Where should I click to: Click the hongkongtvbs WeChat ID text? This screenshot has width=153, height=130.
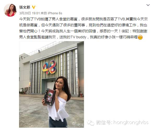pos(131,123)
